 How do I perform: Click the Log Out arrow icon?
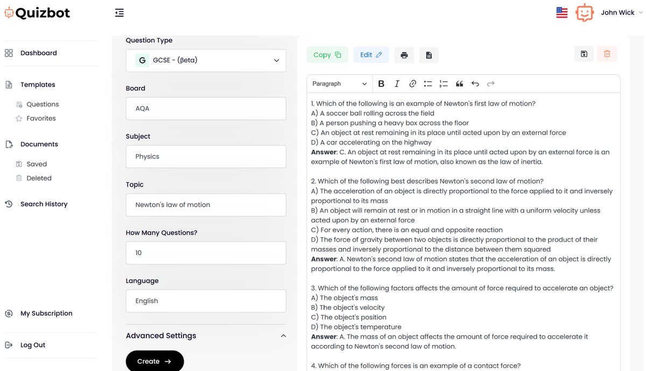[9, 345]
